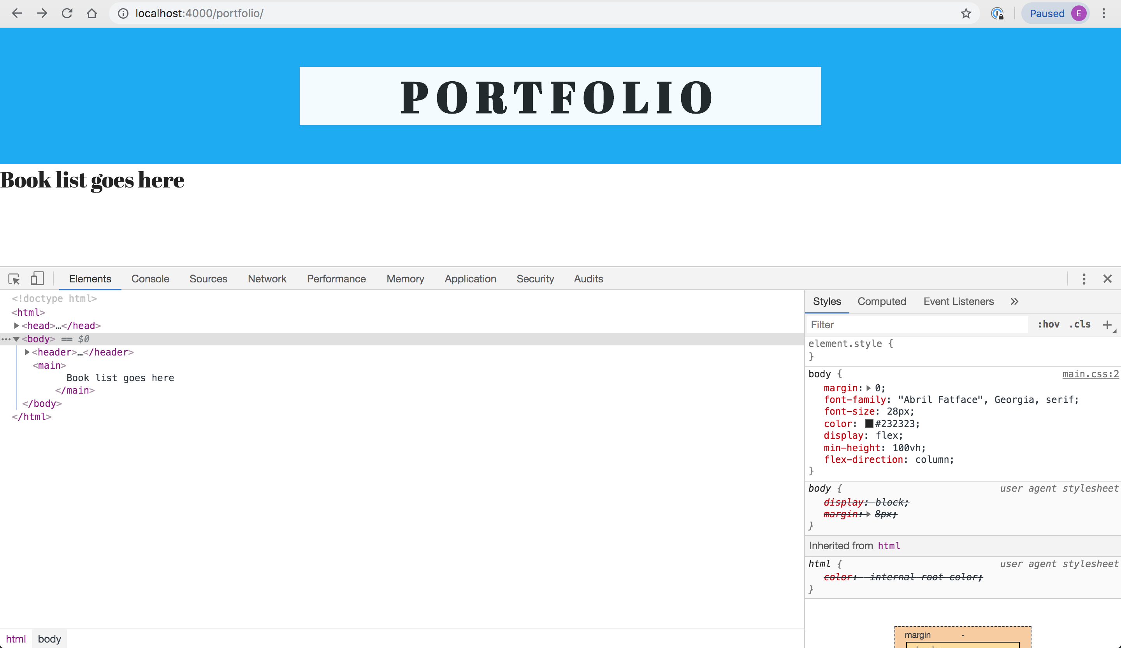The width and height of the screenshot is (1121, 648).
Task: Switch to the Console tab
Action: pyautogui.click(x=150, y=278)
